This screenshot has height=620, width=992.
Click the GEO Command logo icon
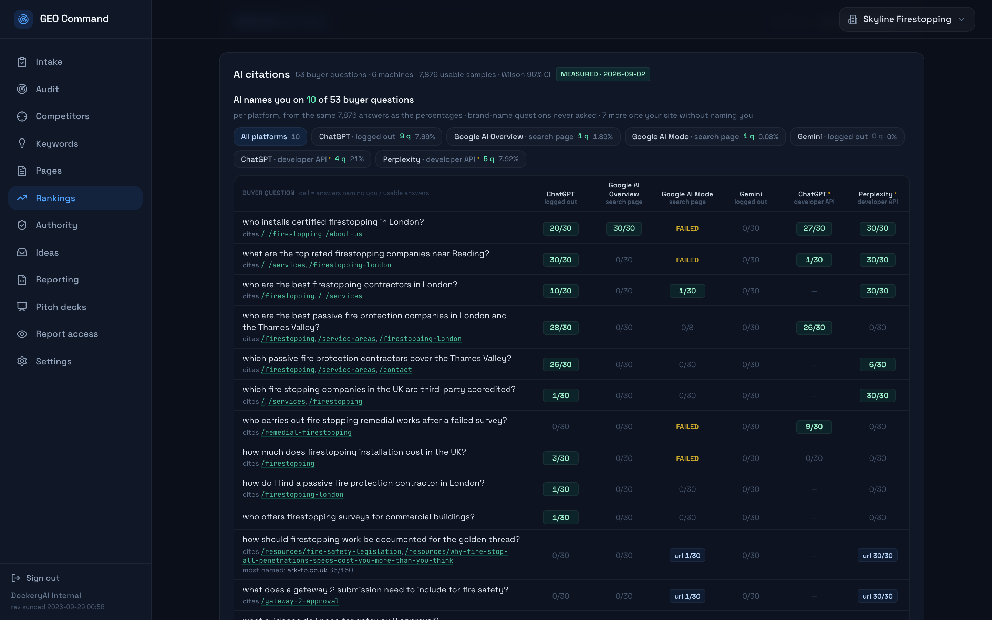(23, 19)
